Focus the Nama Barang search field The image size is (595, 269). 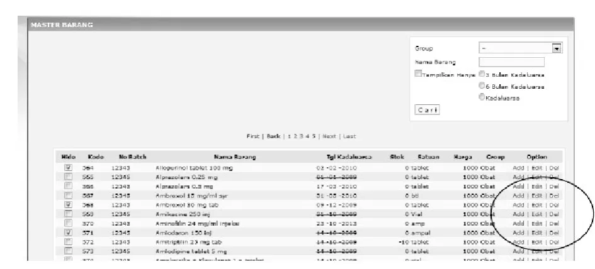pyautogui.click(x=511, y=62)
